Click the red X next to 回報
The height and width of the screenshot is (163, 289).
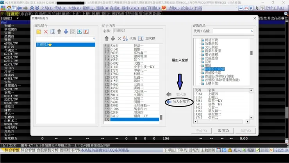[x=271, y=150]
